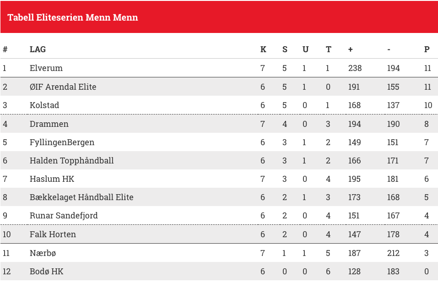Click the K matches column header
The width and height of the screenshot is (438, 283).
263,49
